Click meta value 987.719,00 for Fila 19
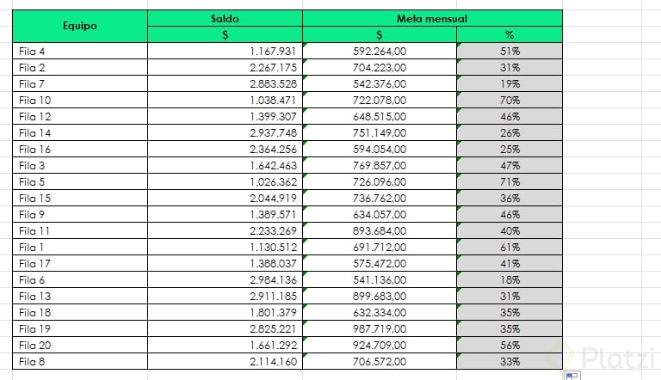 380,328
